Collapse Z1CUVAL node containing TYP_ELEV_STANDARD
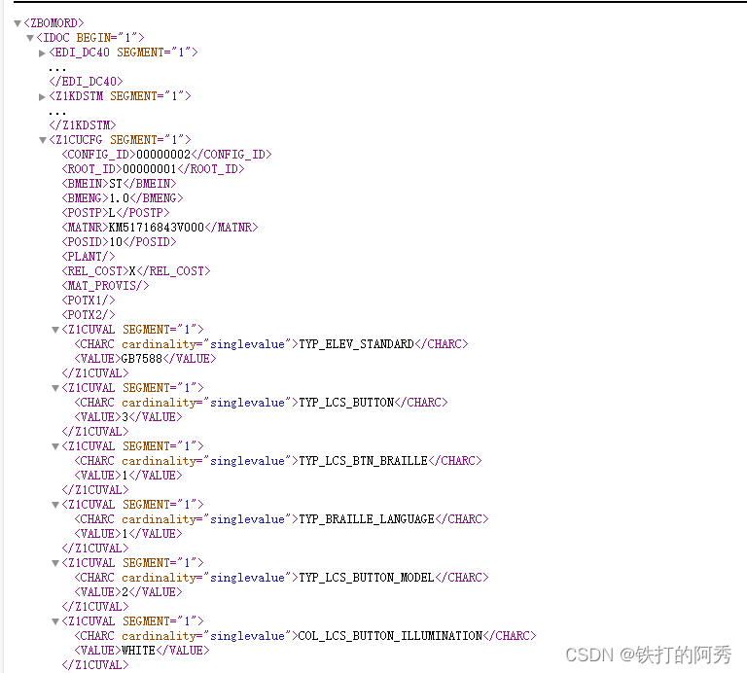The height and width of the screenshot is (673, 747). [55, 330]
